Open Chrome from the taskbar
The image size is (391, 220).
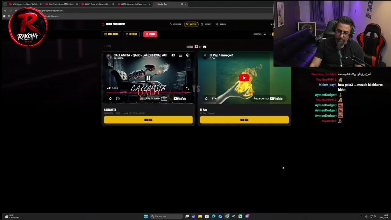[x=227, y=216]
